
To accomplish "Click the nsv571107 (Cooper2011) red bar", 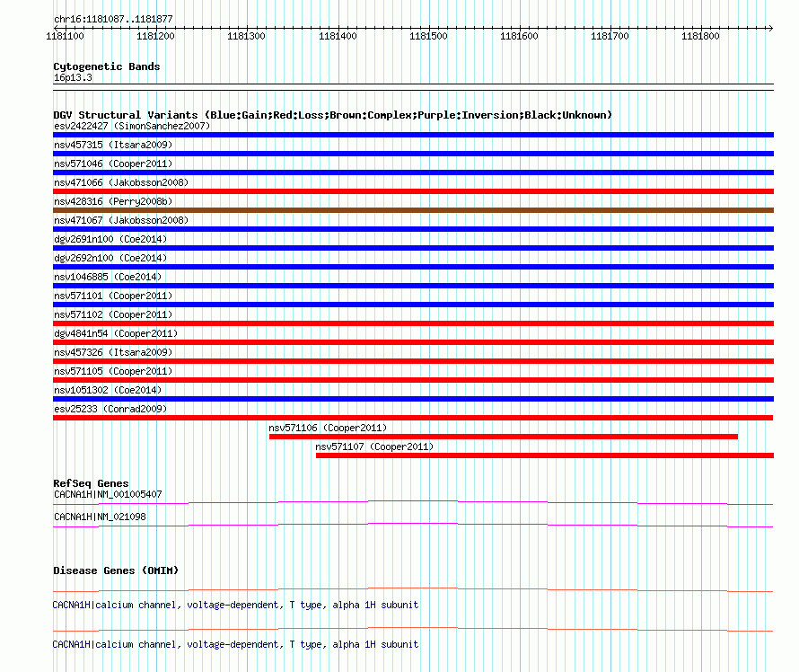I will coord(545,455).
